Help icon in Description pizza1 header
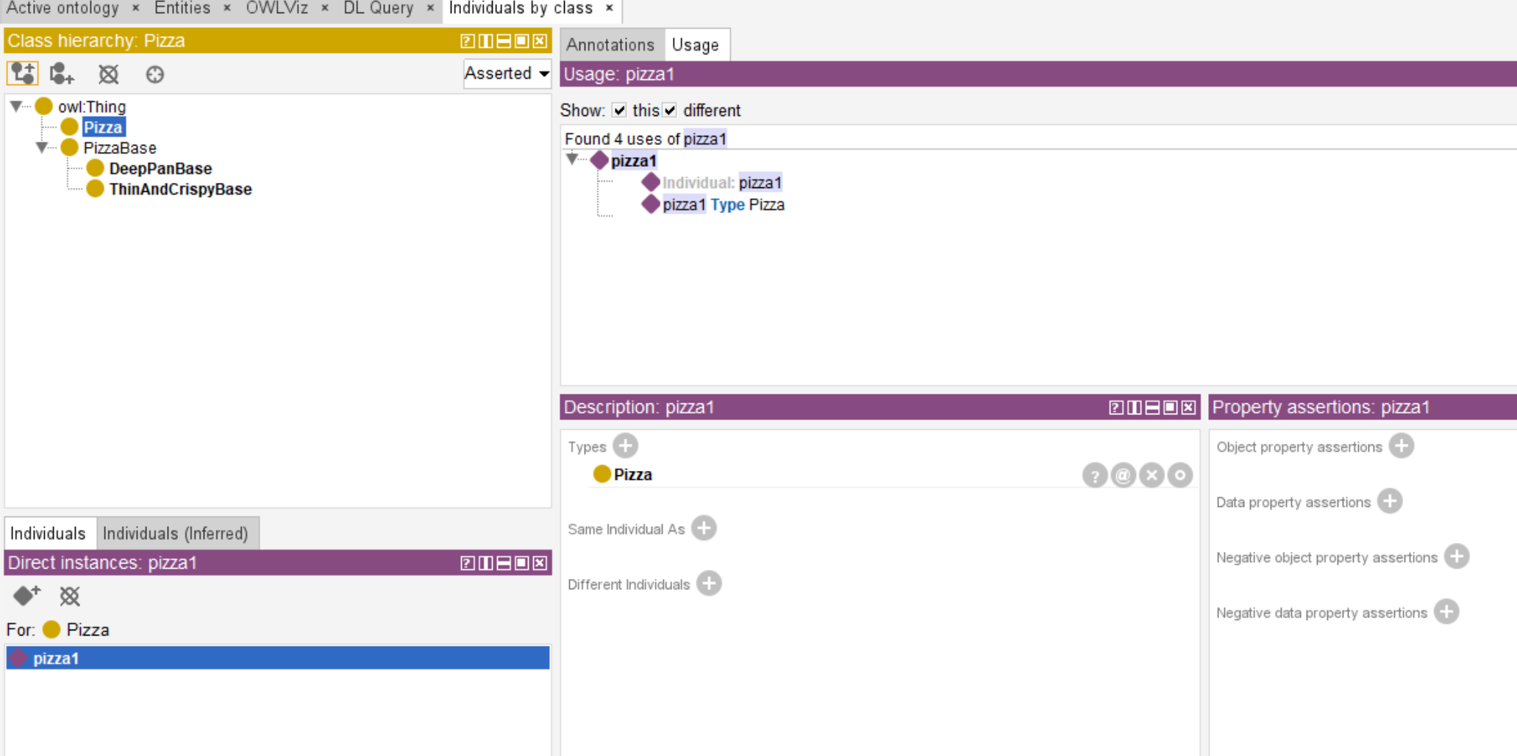The width and height of the screenshot is (1517, 756). coord(1116,408)
